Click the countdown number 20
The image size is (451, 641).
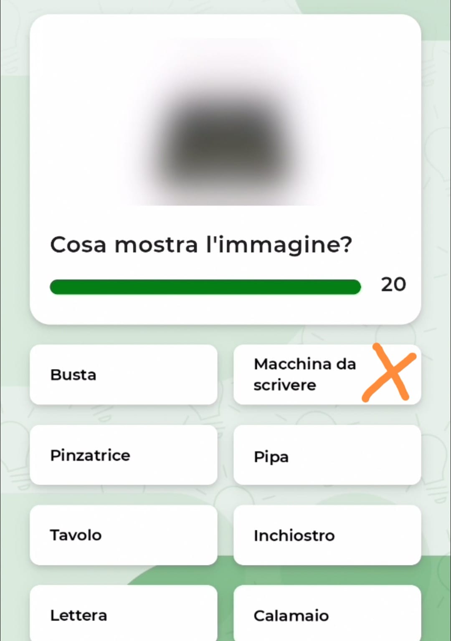[393, 284]
